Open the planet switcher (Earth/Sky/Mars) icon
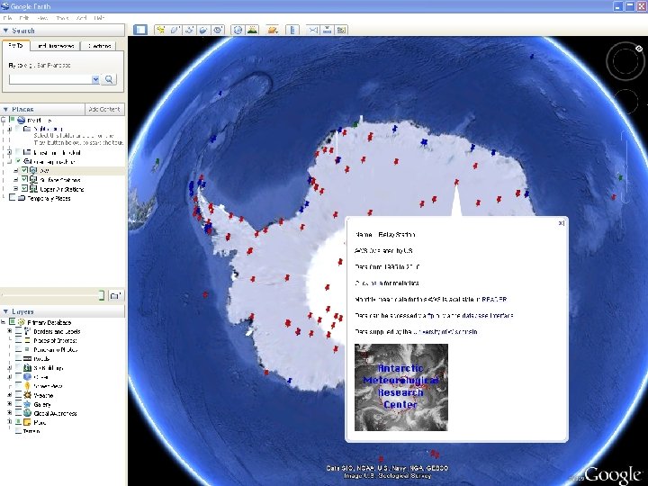Viewport: 648px width, 486px height. (x=273, y=30)
